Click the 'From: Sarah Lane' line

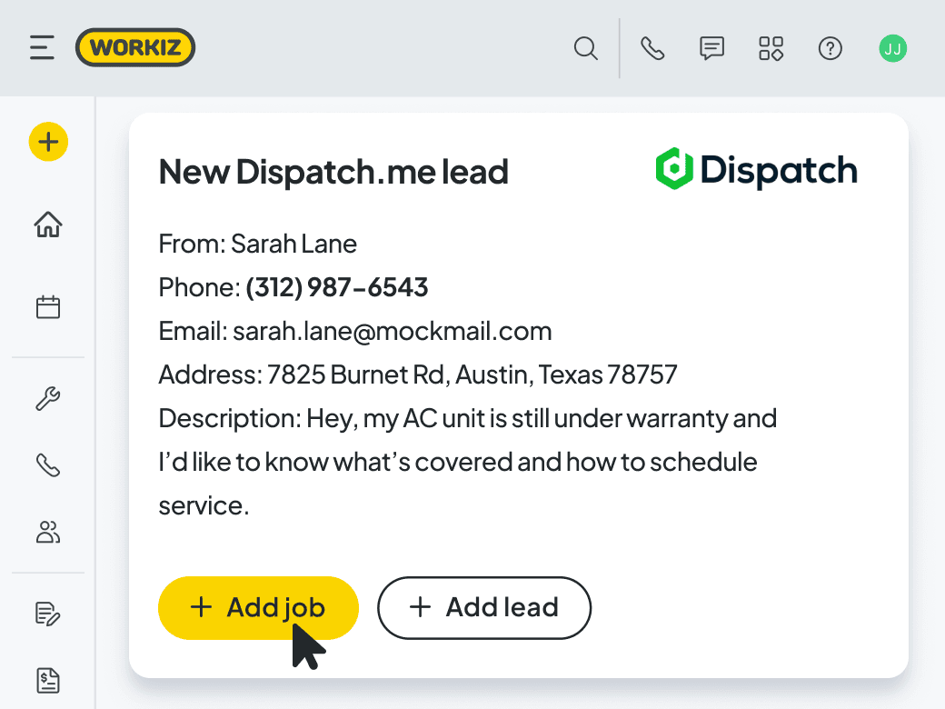(x=257, y=245)
